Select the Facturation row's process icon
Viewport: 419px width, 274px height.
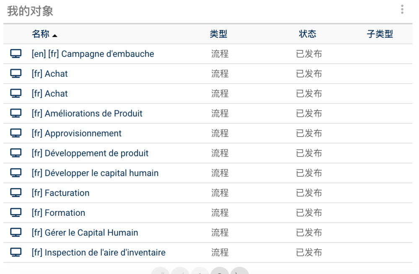click(16, 193)
